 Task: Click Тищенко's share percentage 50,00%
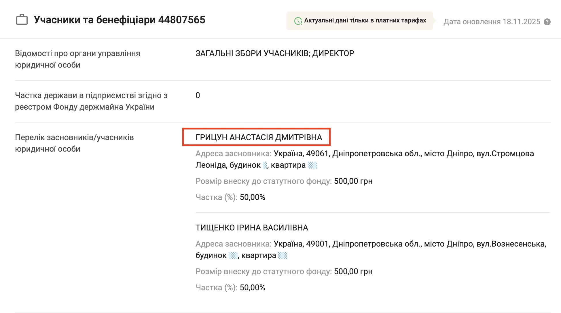[252, 287]
